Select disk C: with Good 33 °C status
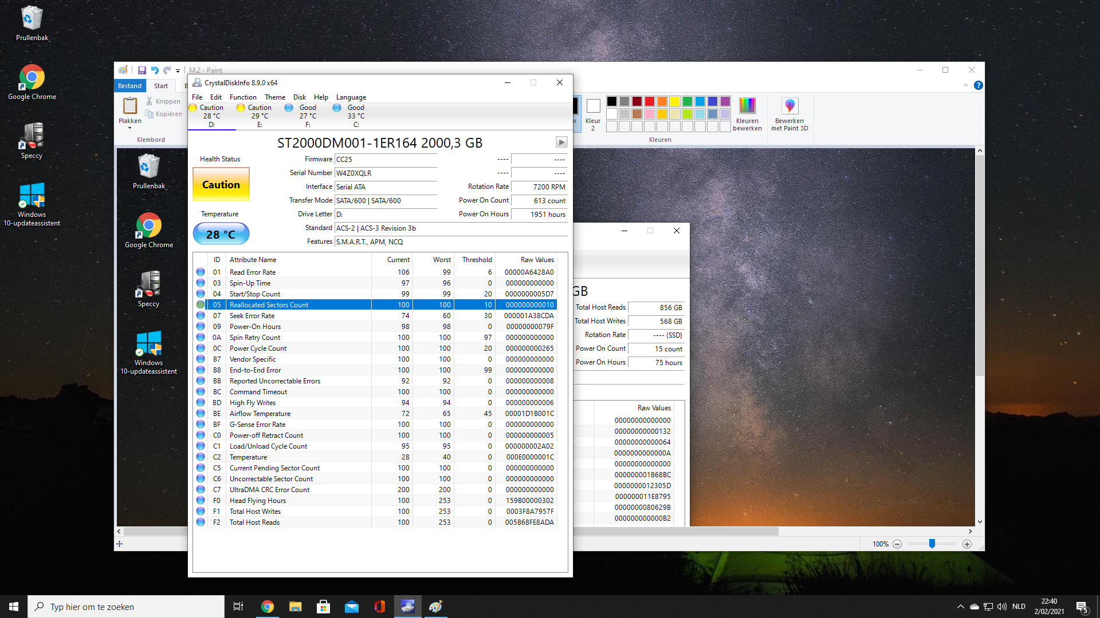Screen dimensions: 1100x618 (x=356, y=116)
